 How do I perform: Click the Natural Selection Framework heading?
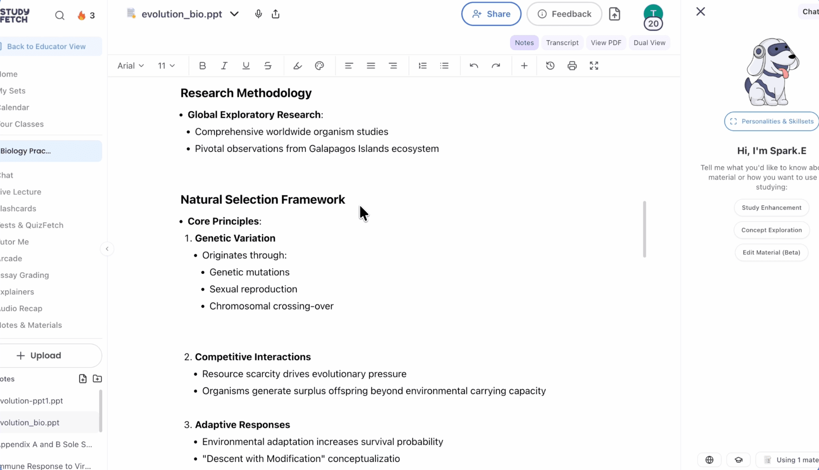pyautogui.click(x=262, y=199)
